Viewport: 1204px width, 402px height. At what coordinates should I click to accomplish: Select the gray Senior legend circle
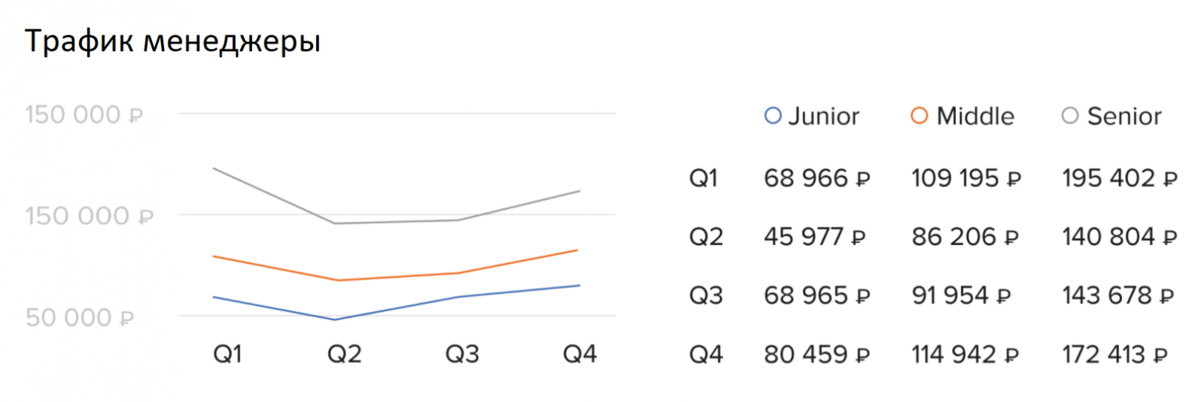click(1069, 116)
